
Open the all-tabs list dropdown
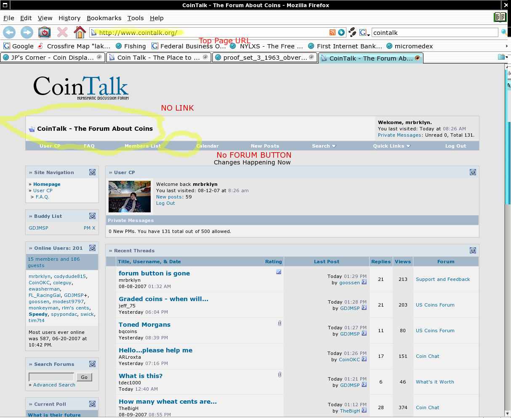click(x=503, y=57)
